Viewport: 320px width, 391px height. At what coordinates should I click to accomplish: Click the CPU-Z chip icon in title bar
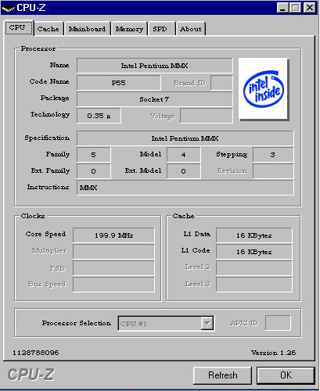(8, 8)
